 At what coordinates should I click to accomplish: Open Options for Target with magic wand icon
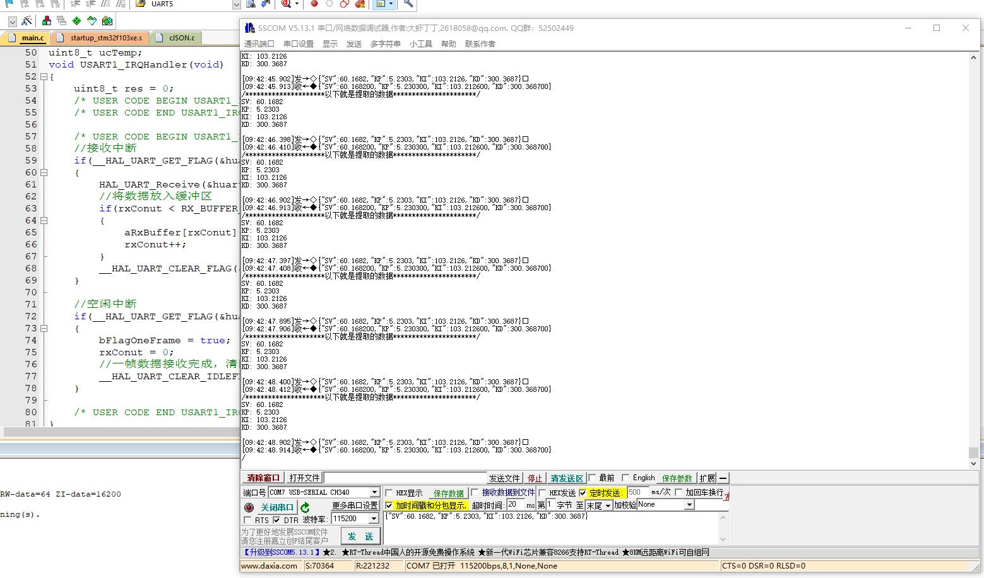click(x=25, y=20)
